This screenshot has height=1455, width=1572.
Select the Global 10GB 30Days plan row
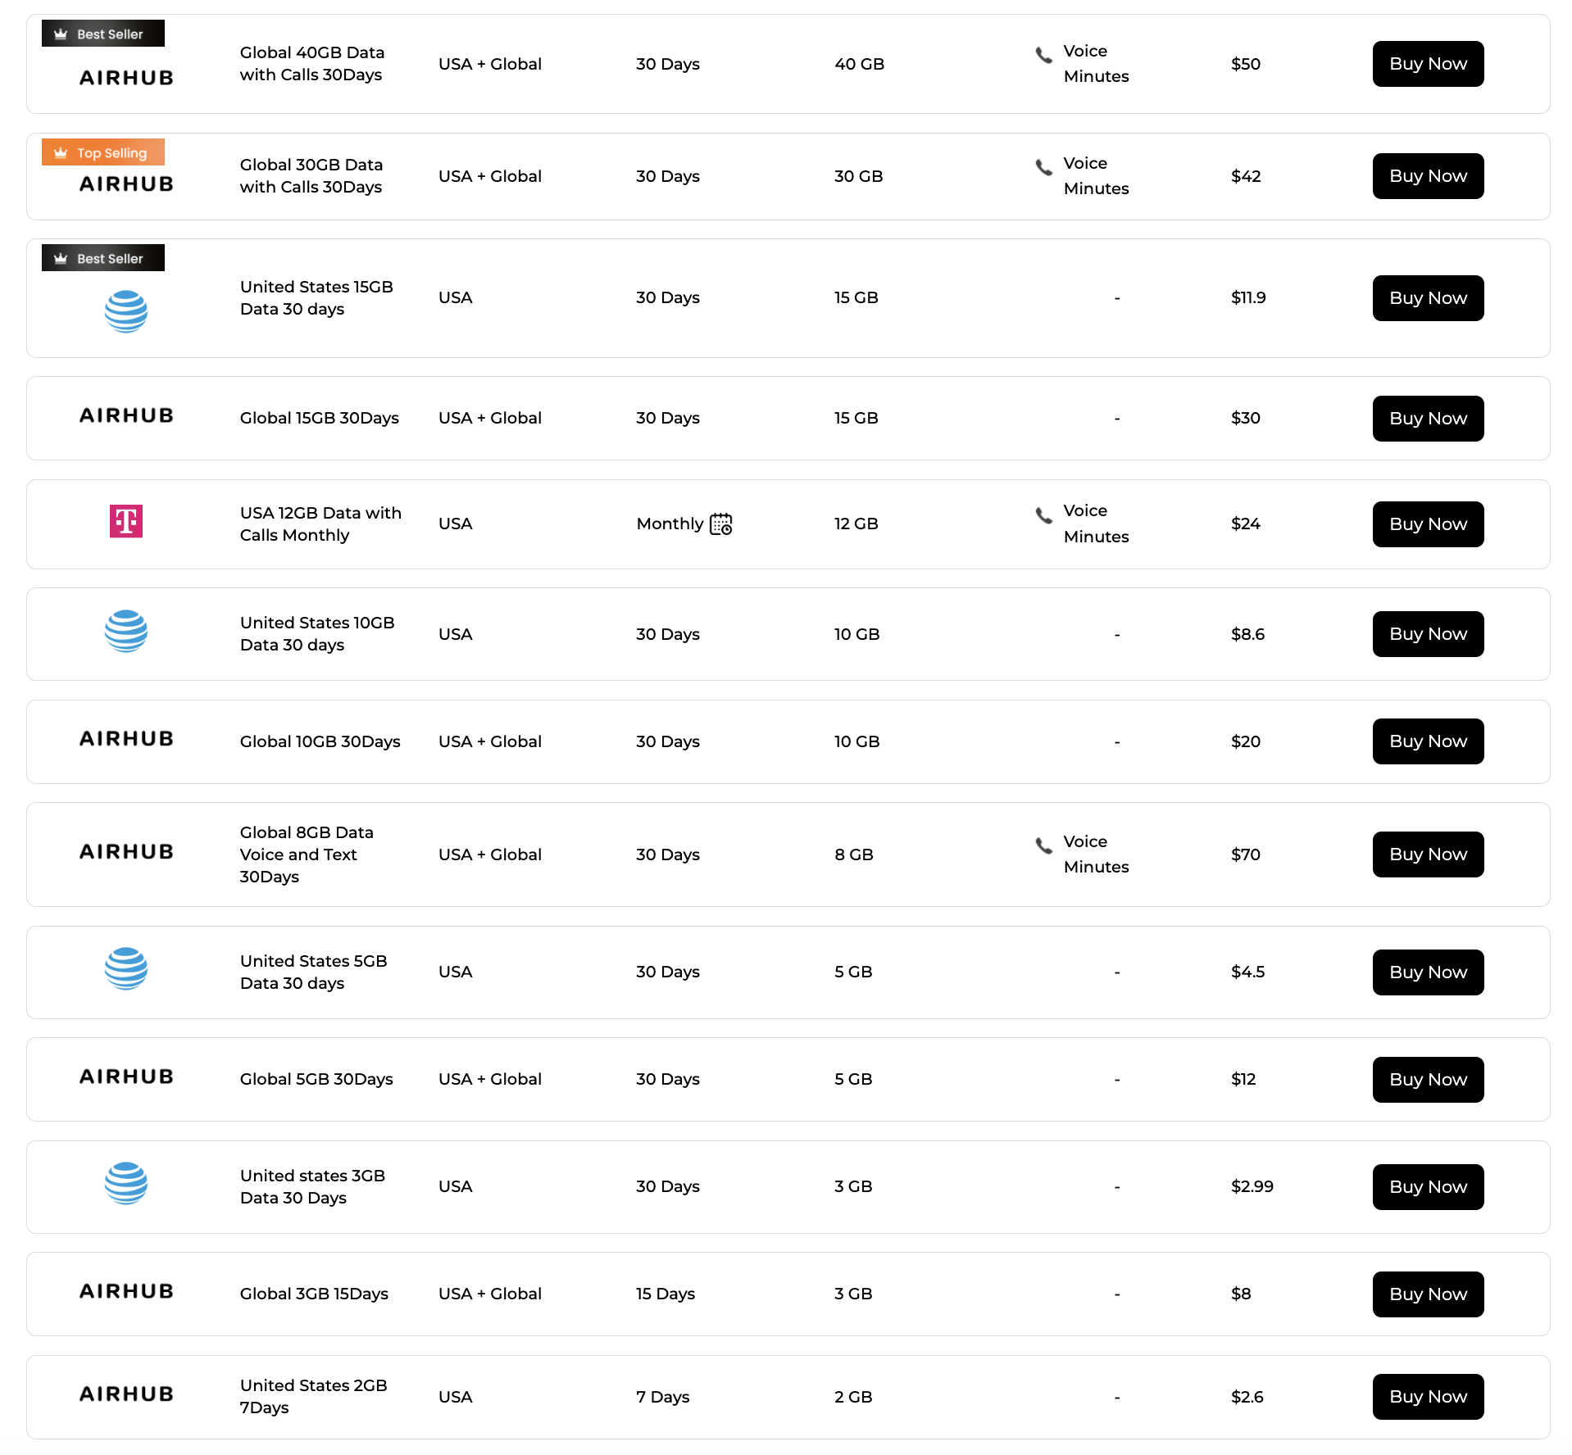pyautogui.click(x=788, y=741)
